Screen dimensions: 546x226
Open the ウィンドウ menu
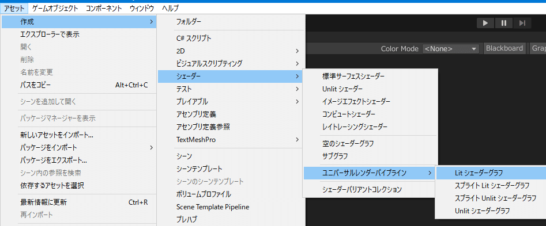point(142,8)
